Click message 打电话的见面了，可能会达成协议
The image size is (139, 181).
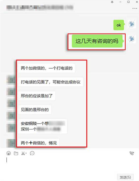(x=51, y=82)
